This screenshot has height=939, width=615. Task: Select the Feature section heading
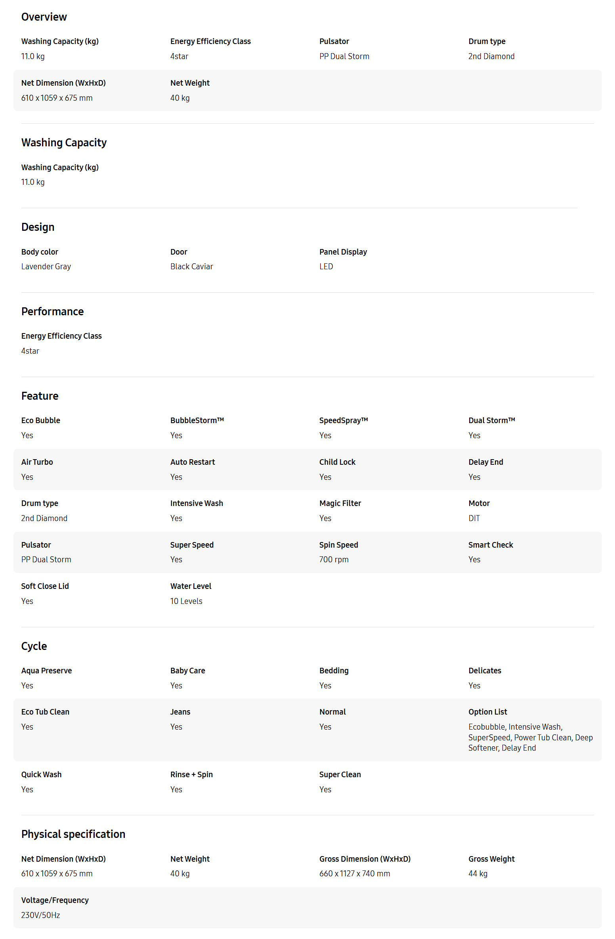(x=40, y=396)
